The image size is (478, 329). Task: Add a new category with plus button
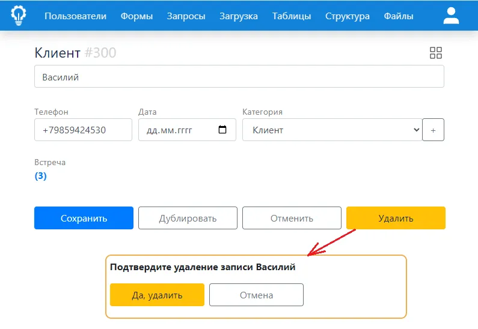pos(433,130)
